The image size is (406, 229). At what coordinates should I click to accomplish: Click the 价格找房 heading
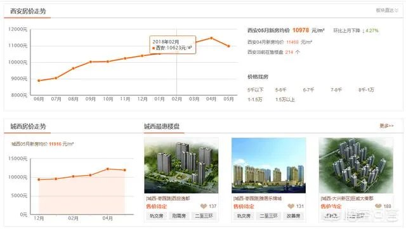(x=258, y=77)
